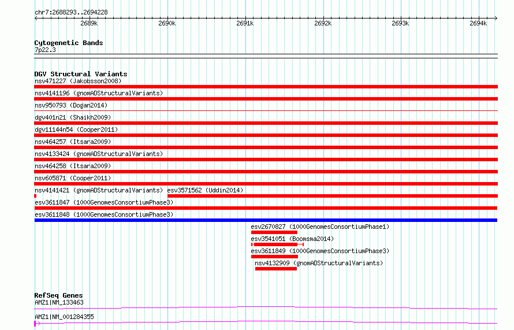Click the nsv950793 (Dogan2014) label
The width and height of the screenshot is (514, 330).
[71, 105]
